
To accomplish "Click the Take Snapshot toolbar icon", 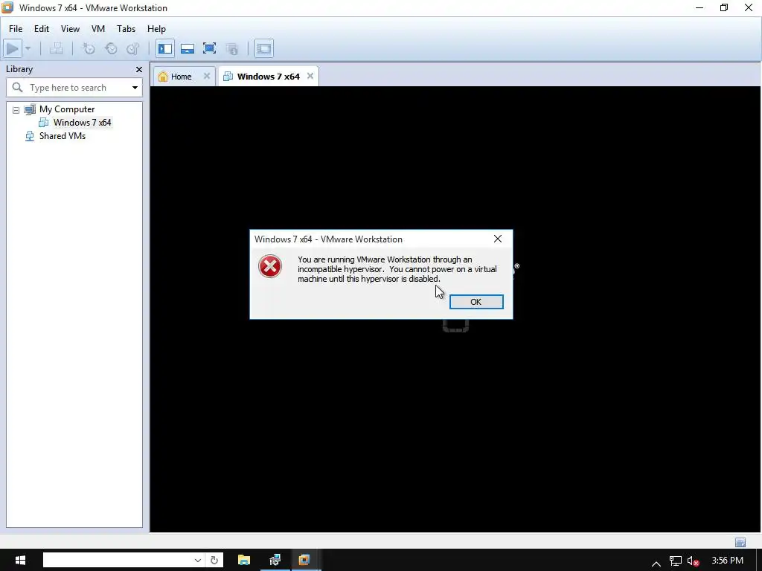I will 89,48.
